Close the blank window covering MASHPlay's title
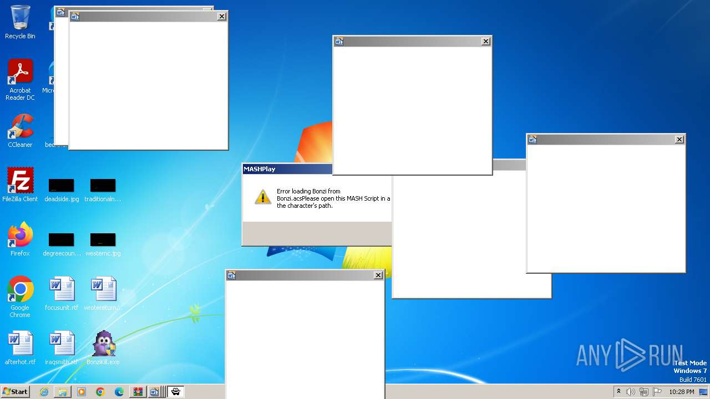This screenshot has height=399, width=710. tap(486, 42)
